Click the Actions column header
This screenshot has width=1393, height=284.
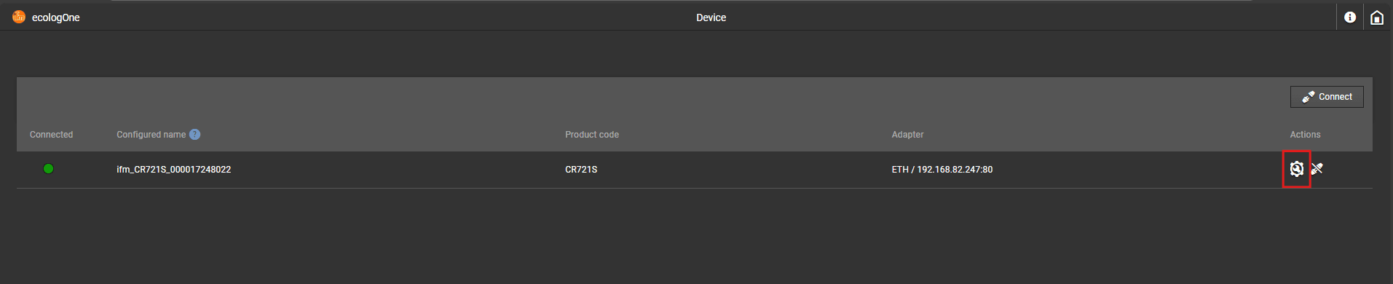1305,135
